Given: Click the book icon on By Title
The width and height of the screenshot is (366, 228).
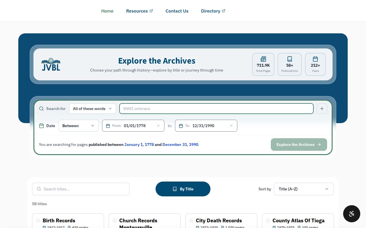Looking at the screenshot, I should [x=175, y=189].
